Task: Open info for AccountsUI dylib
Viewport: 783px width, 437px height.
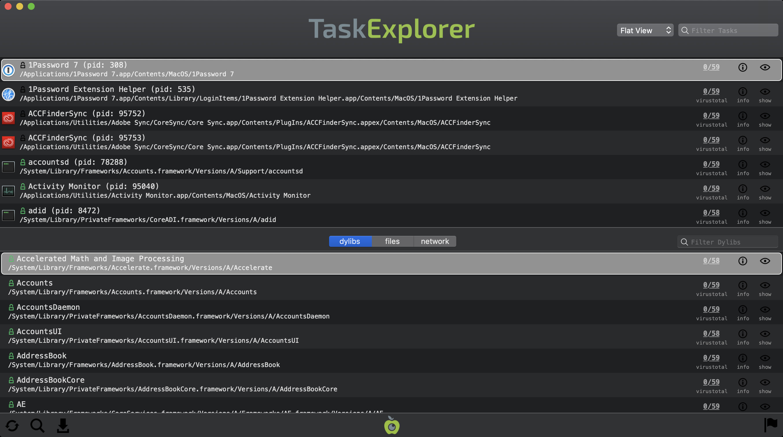Action: pos(743,334)
